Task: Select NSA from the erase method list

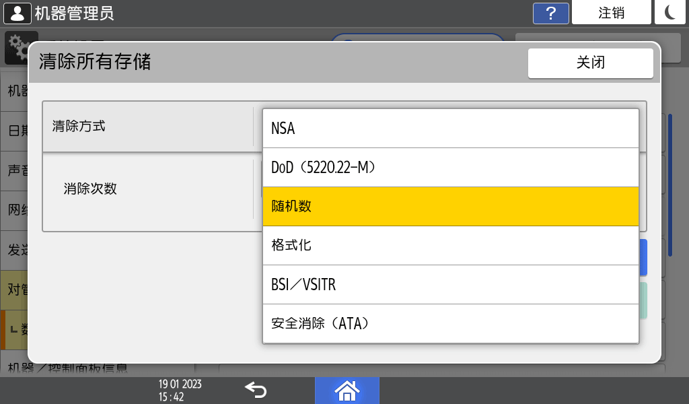Action: coord(450,128)
